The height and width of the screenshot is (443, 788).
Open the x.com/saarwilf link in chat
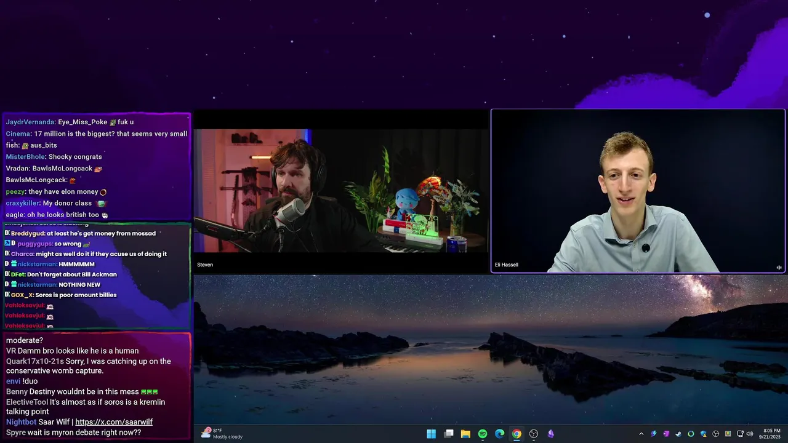114,422
